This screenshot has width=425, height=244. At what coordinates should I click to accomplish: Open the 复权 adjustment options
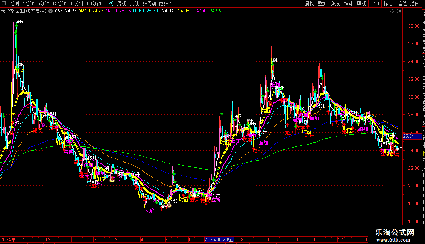point(309,4)
